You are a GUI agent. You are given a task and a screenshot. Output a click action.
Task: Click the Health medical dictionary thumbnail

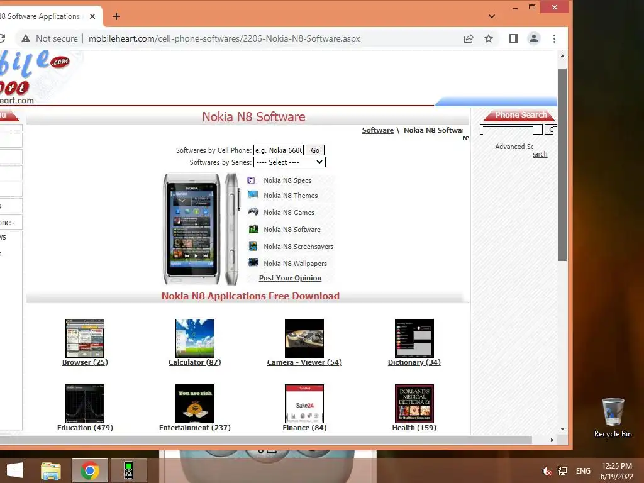414,404
